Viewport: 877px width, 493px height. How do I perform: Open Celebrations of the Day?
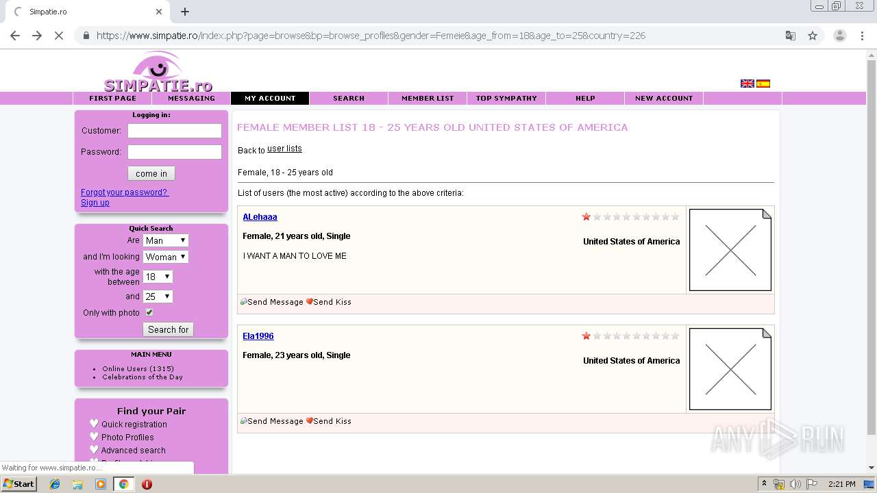pos(143,377)
